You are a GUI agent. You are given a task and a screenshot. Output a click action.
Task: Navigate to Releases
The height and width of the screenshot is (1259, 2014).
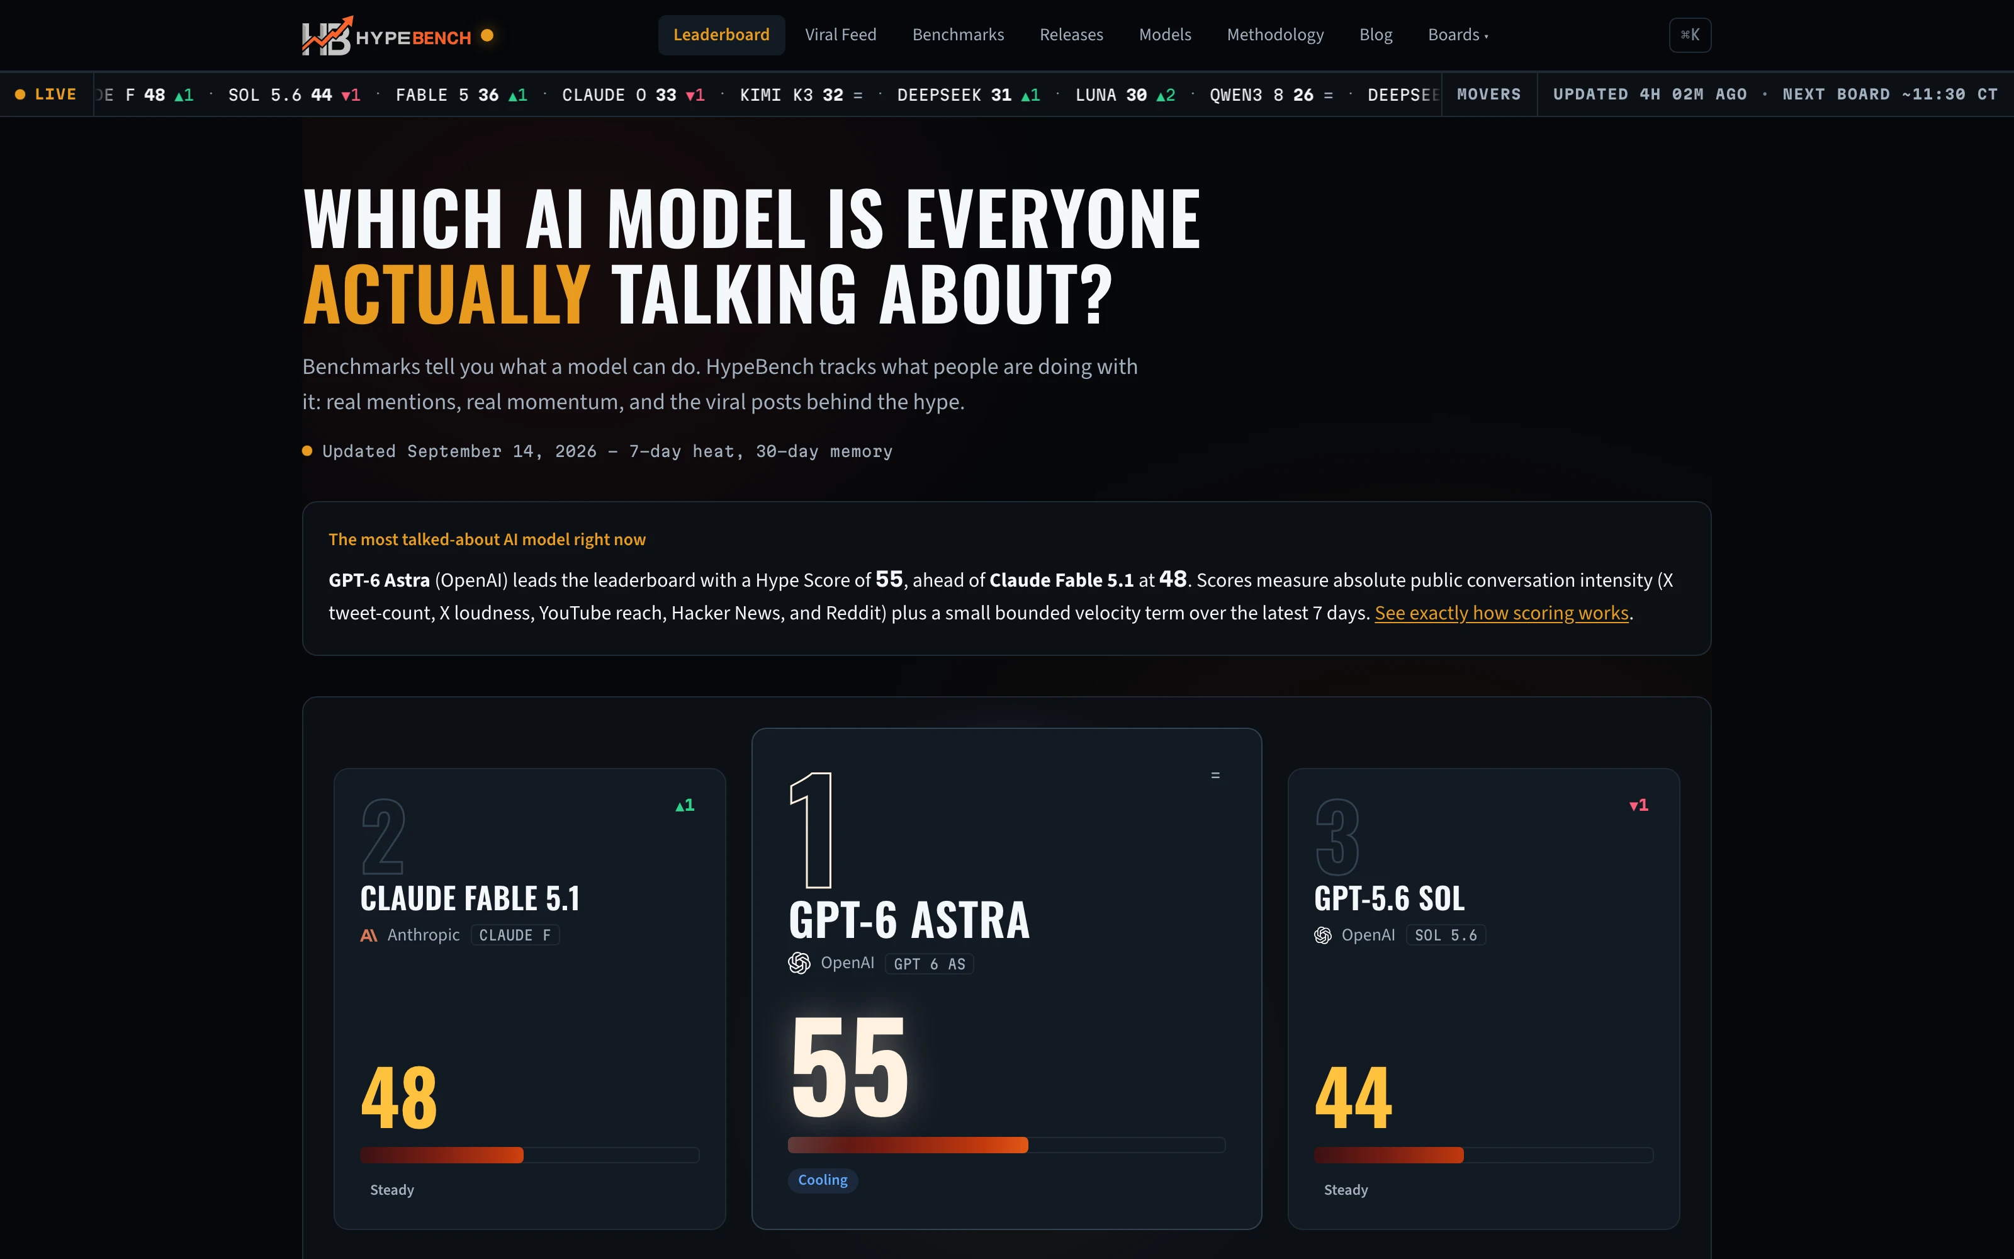[x=1071, y=35]
